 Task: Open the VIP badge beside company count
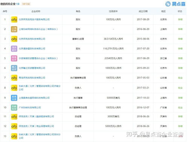26,4
